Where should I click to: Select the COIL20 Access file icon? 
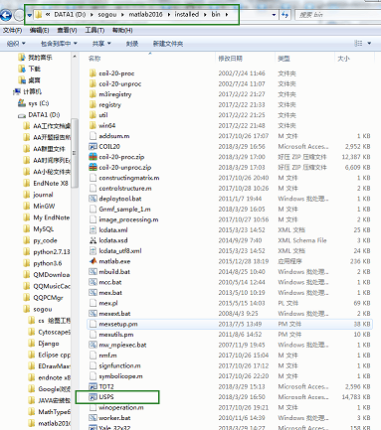click(x=93, y=146)
